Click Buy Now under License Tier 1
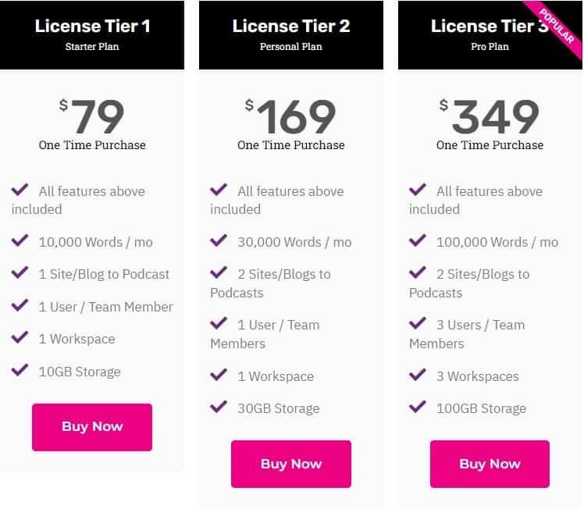 click(x=92, y=427)
